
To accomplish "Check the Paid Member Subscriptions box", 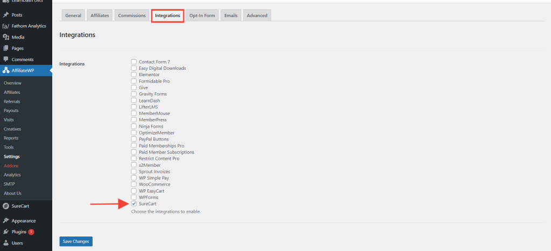I will click(134, 152).
